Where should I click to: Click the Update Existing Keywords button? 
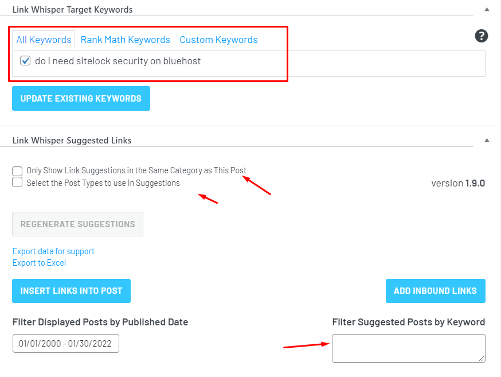(x=80, y=98)
